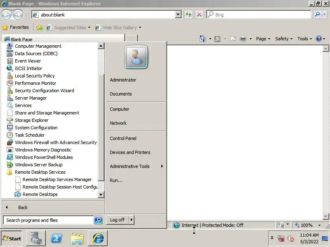Screen dimensions: 330x247
Task: Open Task Scheduler
Action: pos(26,135)
